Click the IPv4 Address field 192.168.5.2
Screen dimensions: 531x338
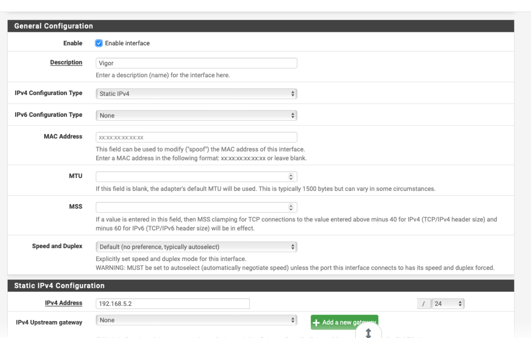click(x=173, y=304)
